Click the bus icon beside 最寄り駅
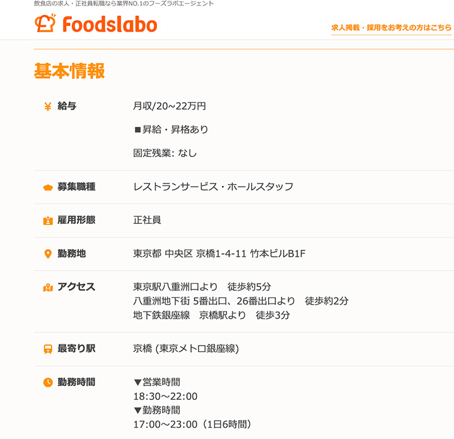 point(47,349)
